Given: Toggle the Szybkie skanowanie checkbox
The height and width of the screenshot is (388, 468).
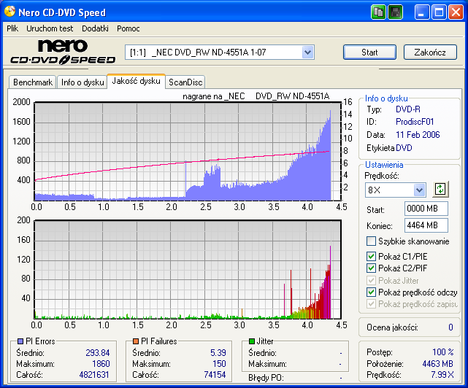Looking at the screenshot, I should 371,241.
